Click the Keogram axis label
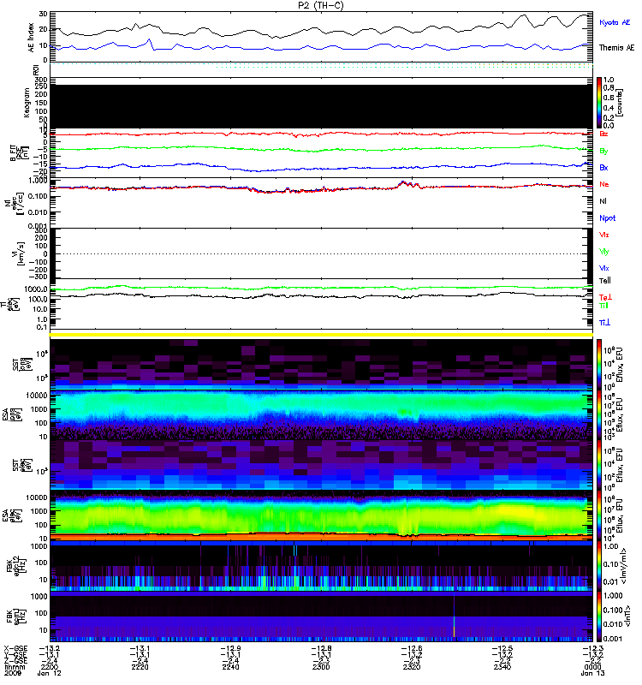 click(27, 102)
